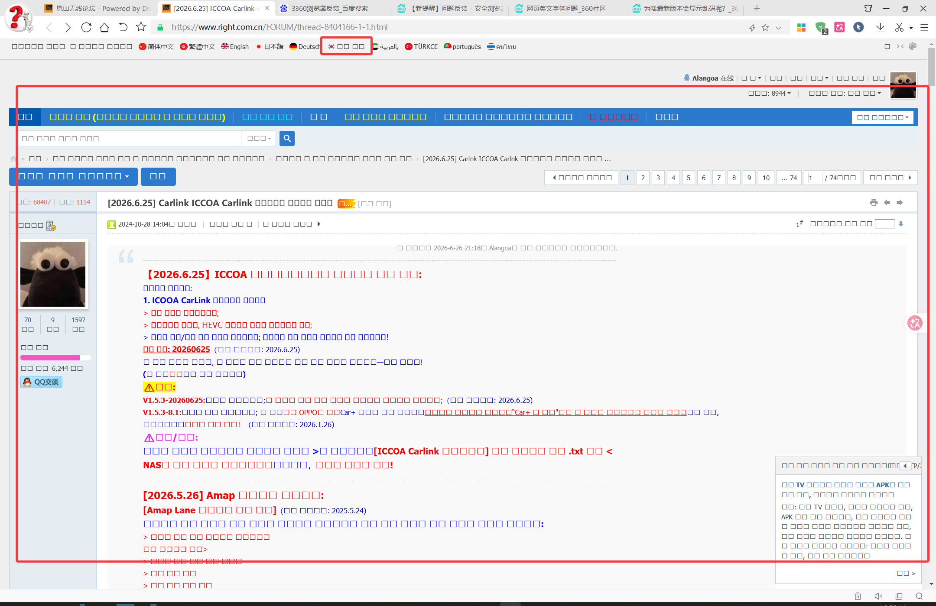The width and height of the screenshot is (936, 606).
Task: Click the blue down arrow beside floor jump box
Action: [x=901, y=224]
